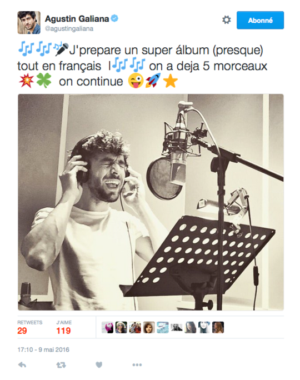This screenshot has height=380, width=300.
Task: Open the third liker avatar group photo
Action: [x=135, y=327]
